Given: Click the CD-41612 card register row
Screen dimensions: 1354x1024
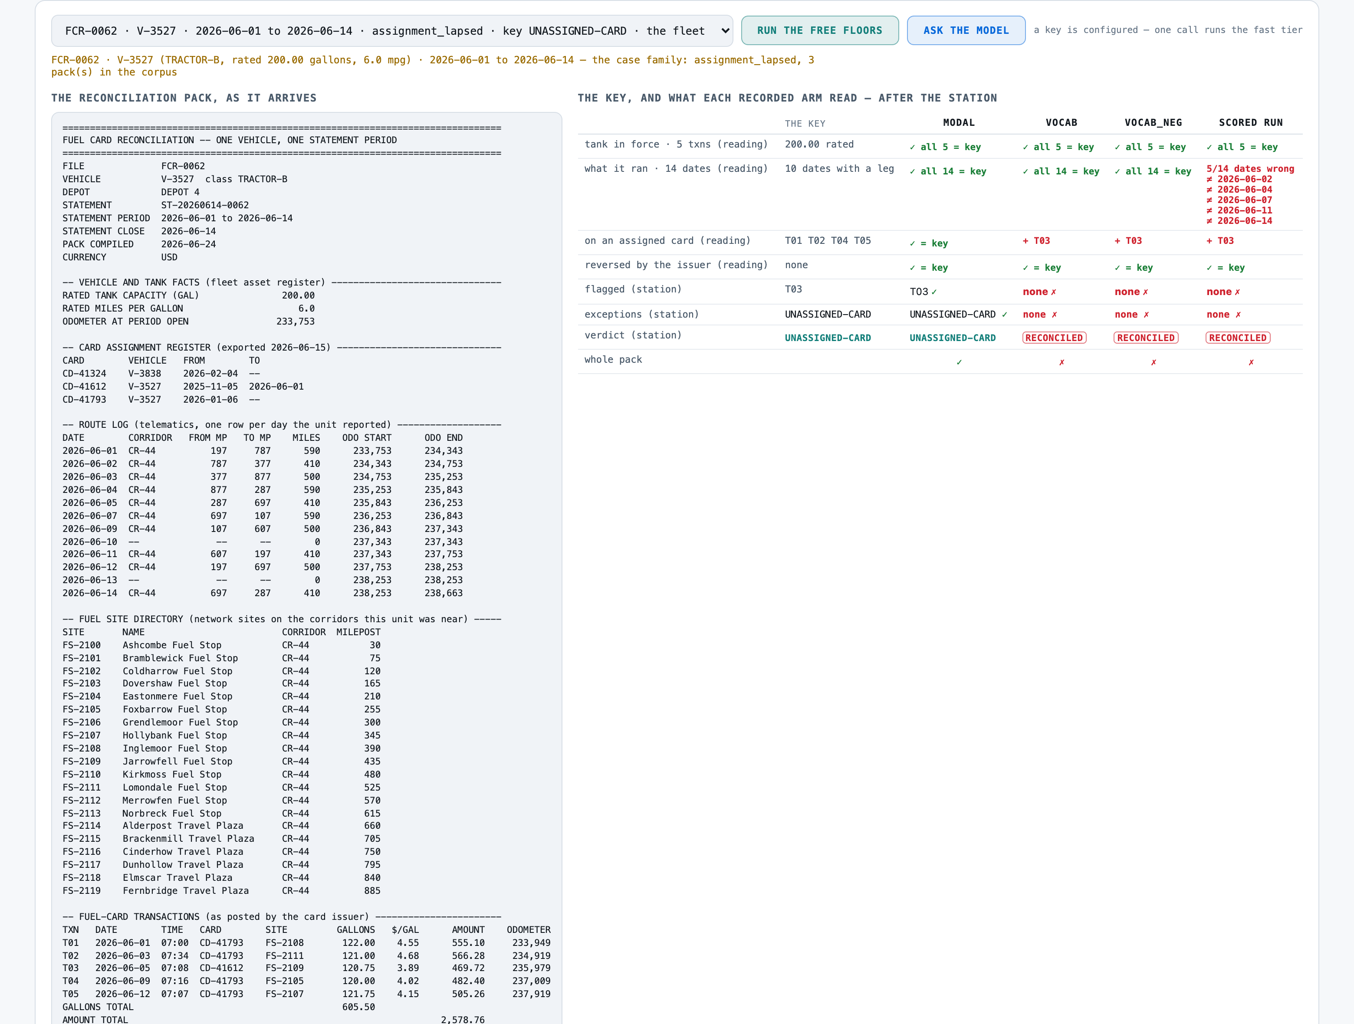Looking at the screenshot, I should [x=183, y=387].
